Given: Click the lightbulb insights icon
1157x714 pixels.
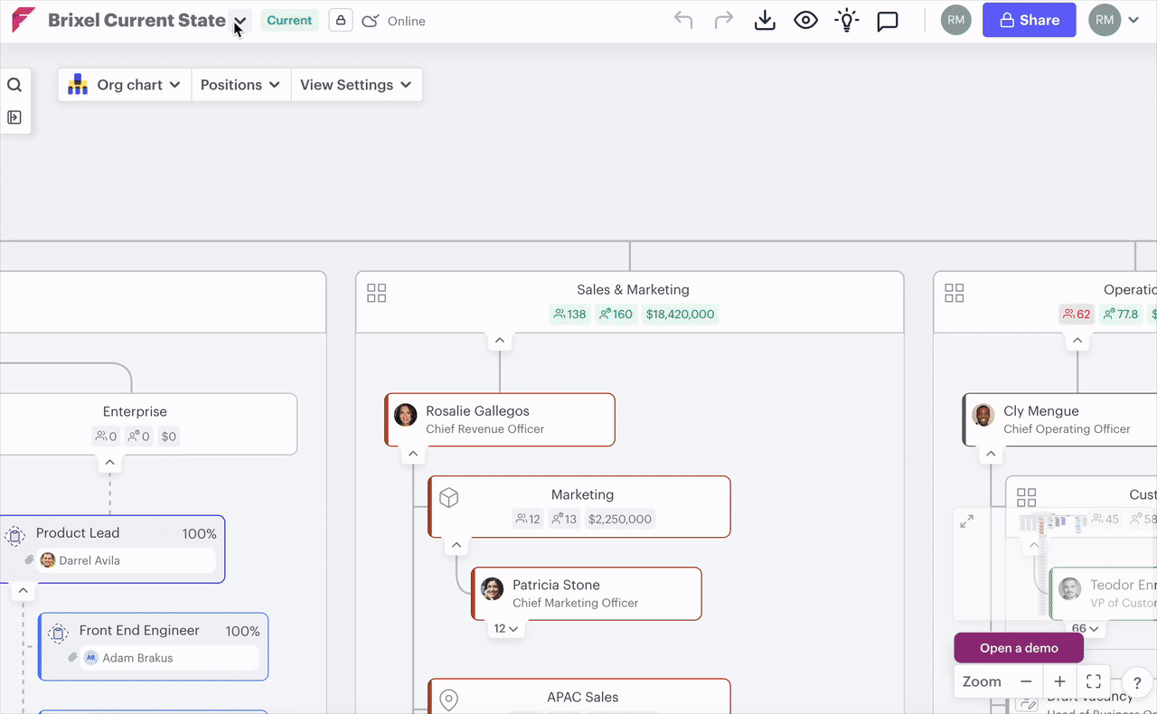Looking at the screenshot, I should [846, 21].
